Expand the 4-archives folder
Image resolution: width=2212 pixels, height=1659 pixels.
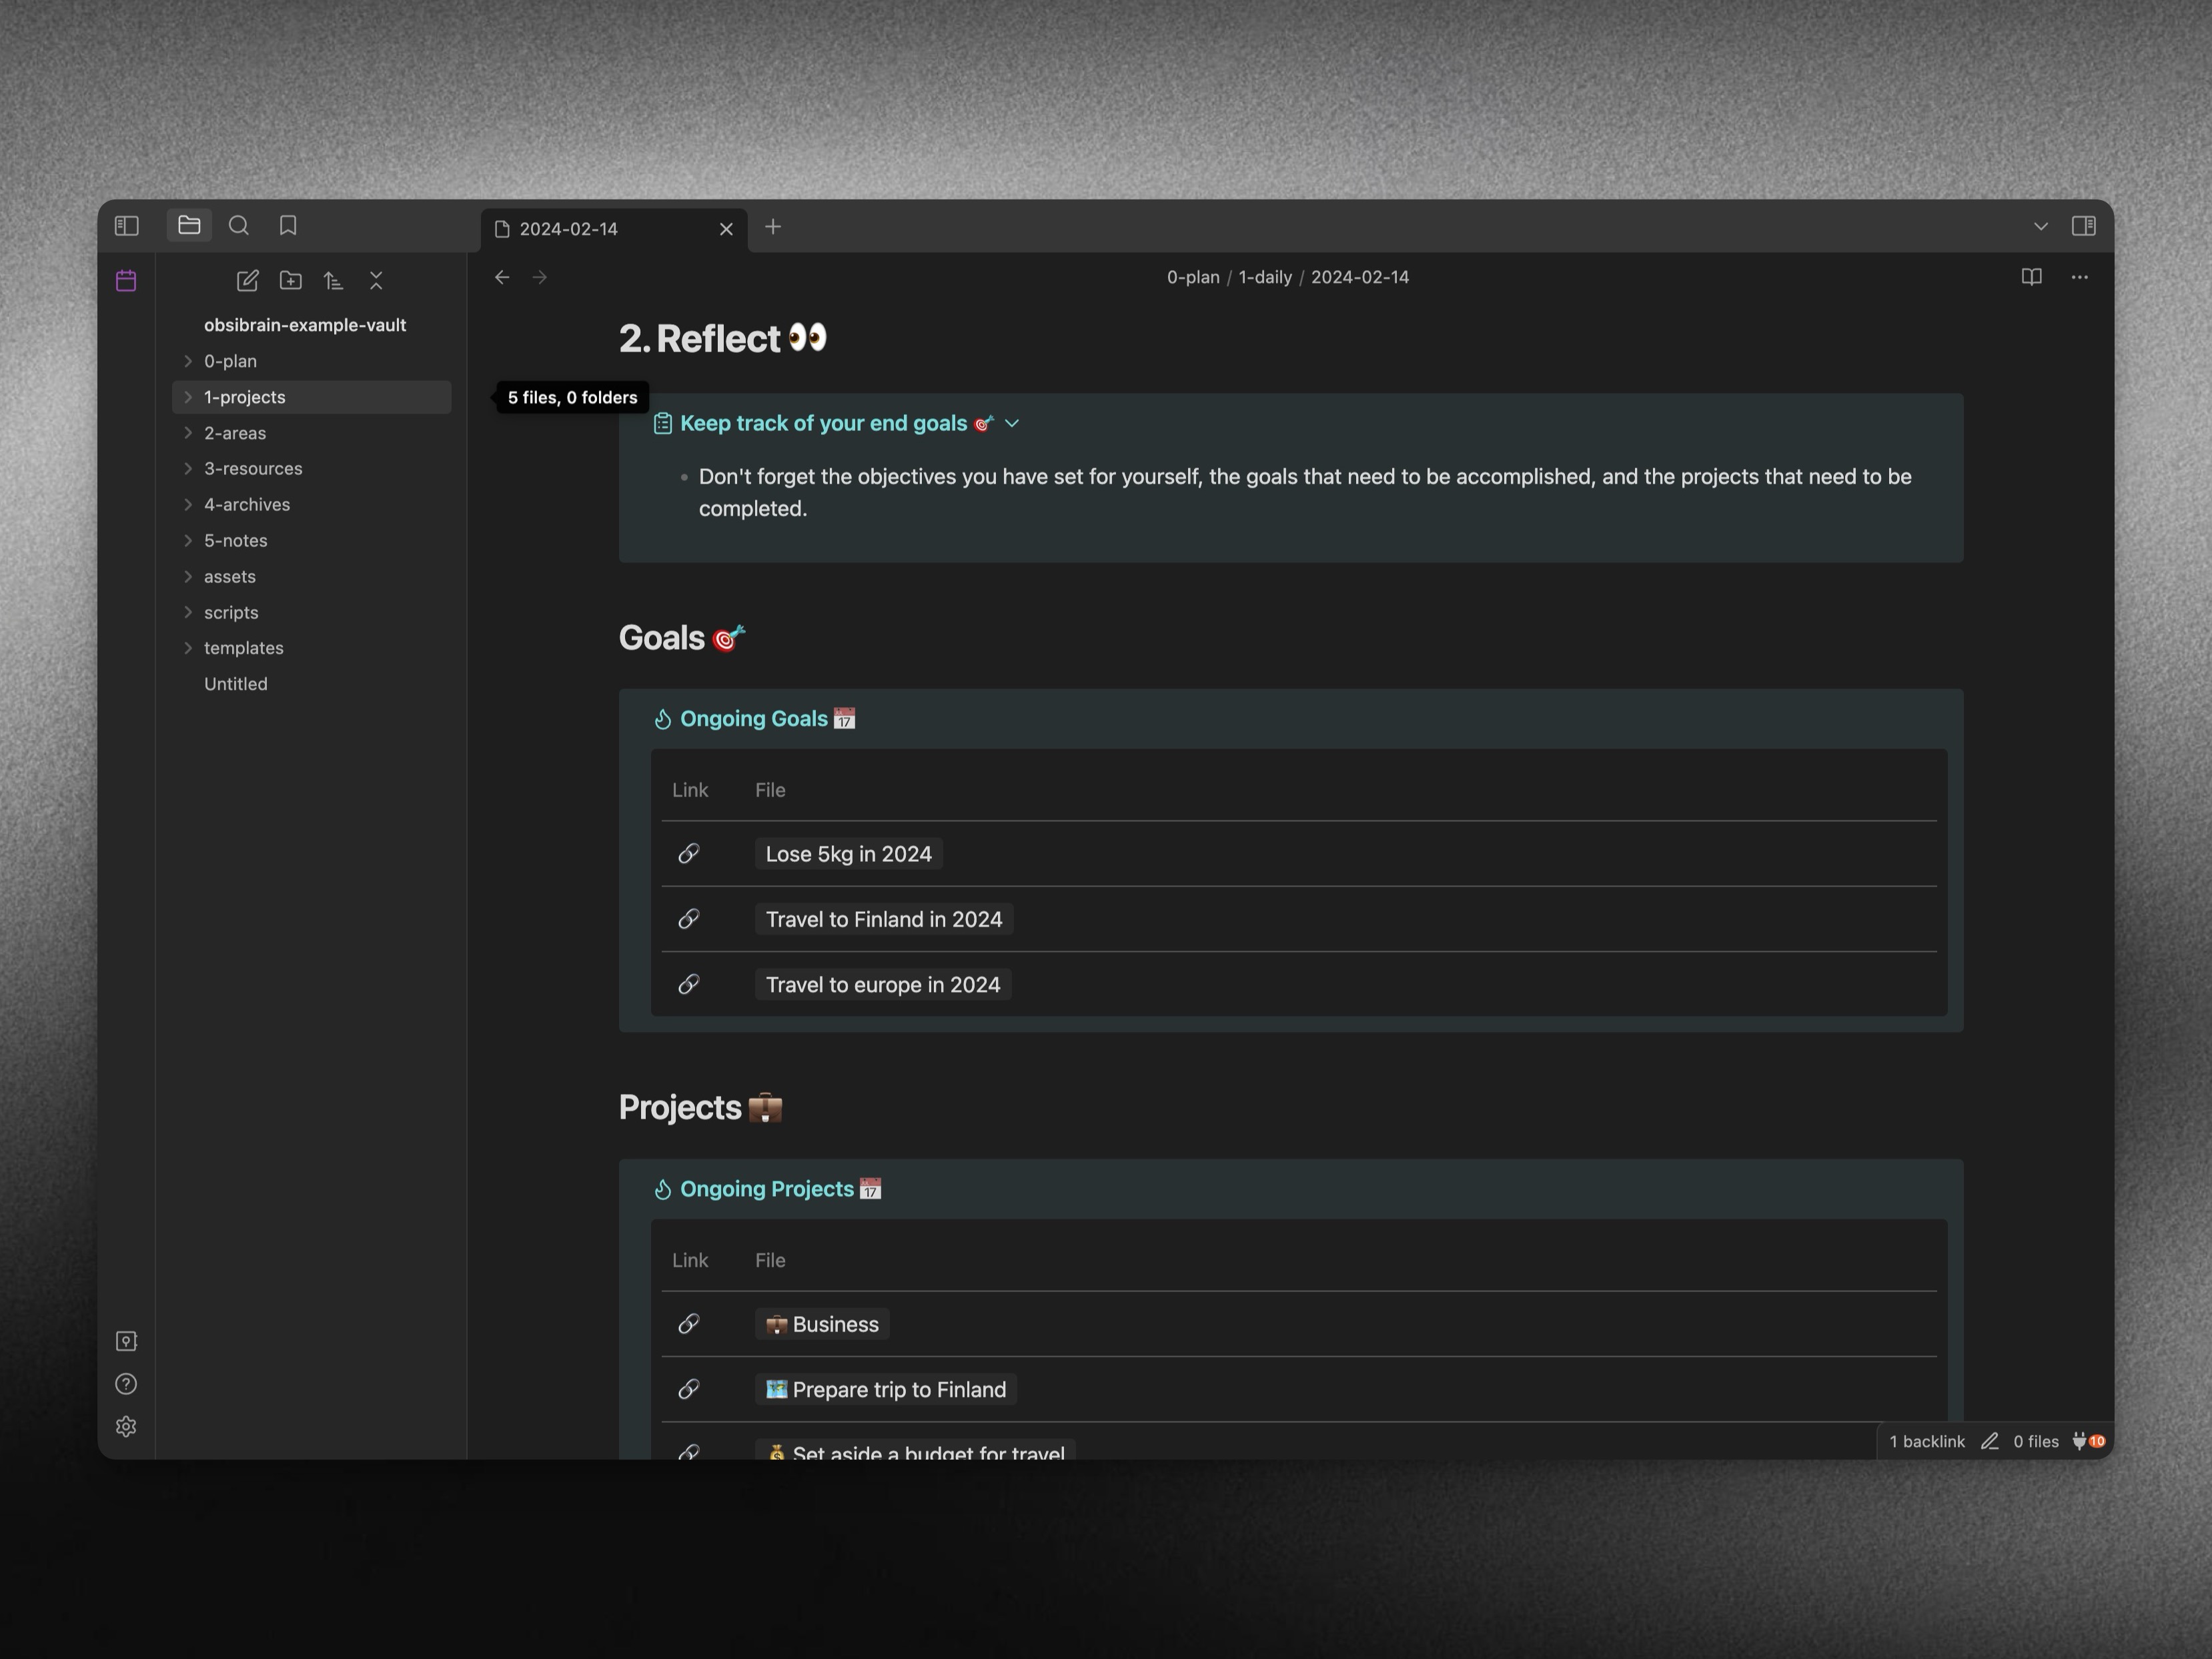pos(246,505)
